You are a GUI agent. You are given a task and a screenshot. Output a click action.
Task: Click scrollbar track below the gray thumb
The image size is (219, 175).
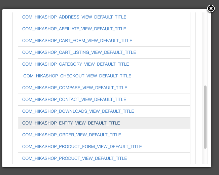(205, 156)
